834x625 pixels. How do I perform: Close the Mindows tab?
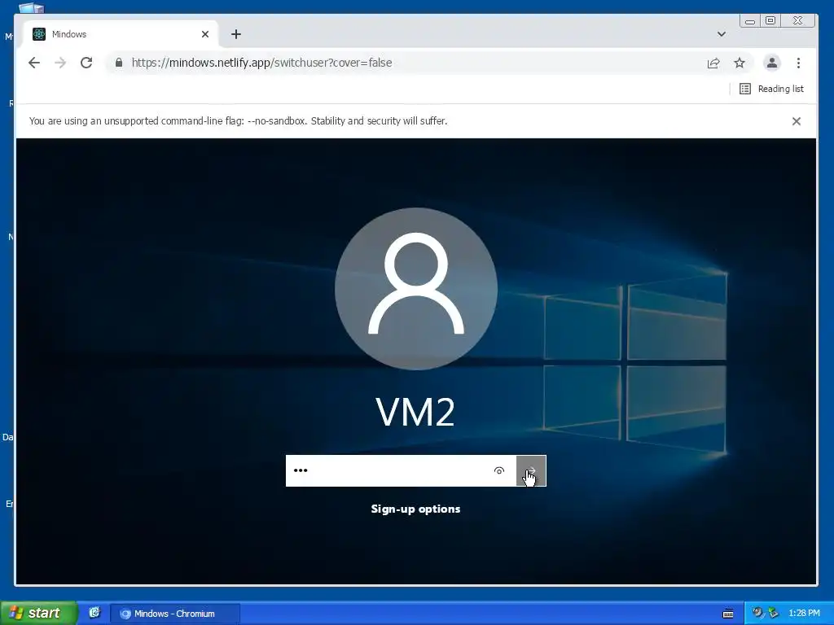(x=205, y=34)
